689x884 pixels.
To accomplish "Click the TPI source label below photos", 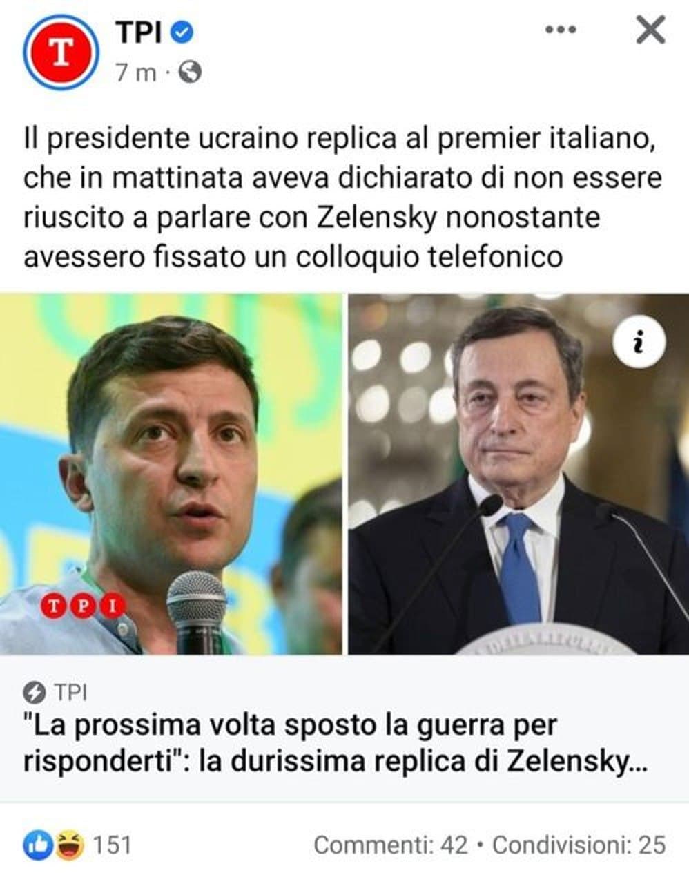I will click(x=70, y=691).
